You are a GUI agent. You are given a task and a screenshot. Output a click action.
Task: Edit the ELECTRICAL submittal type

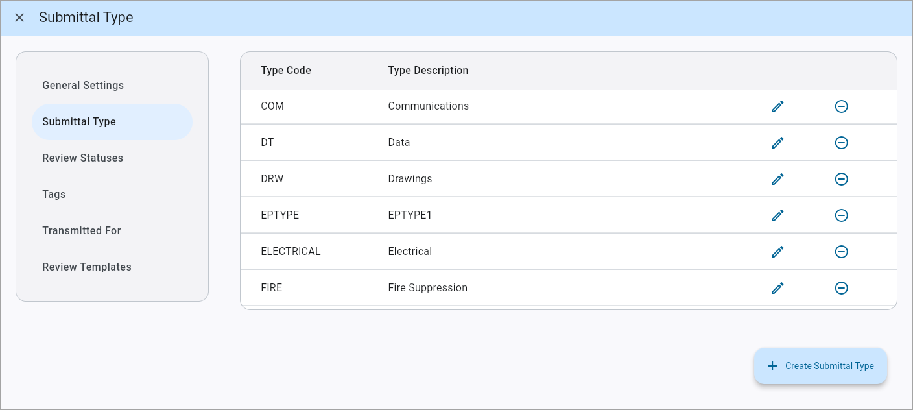pos(777,251)
